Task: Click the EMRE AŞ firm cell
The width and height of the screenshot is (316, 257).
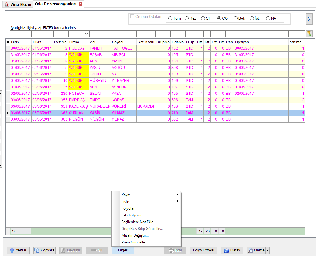Action: click(x=78, y=100)
